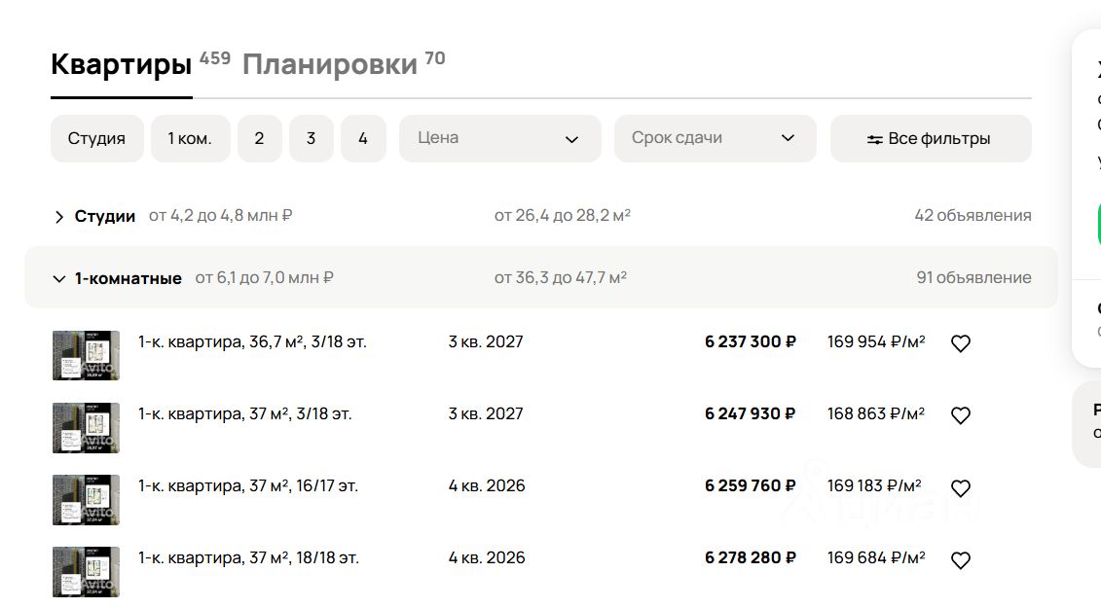1101x608 pixels.
Task: Open the 36,7 m² apartment thumbnail
Action: coord(86,355)
